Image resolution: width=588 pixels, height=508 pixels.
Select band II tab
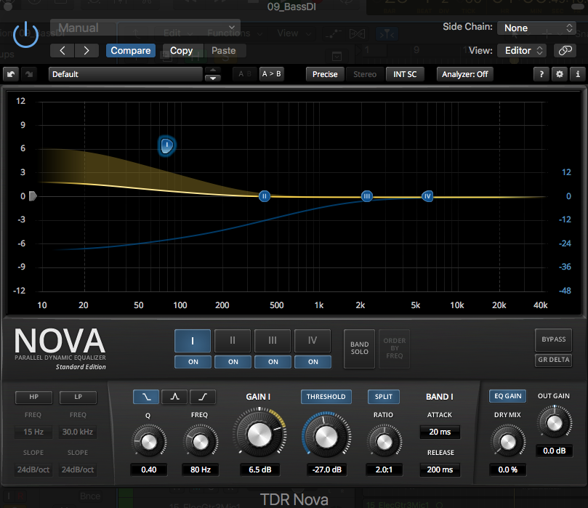(233, 341)
